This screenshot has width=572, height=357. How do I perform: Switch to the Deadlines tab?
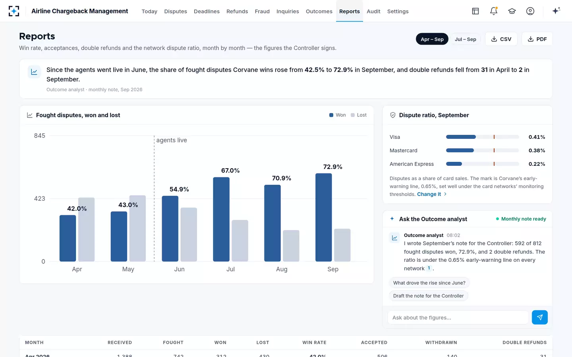click(207, 11)
